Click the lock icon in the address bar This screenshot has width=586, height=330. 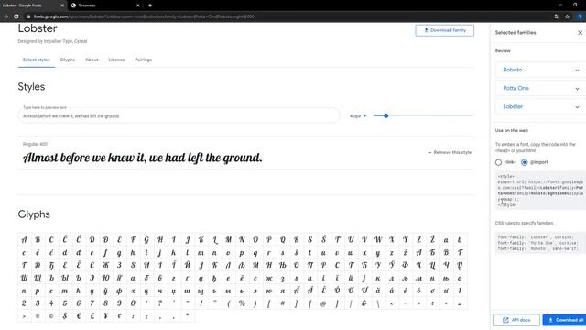pos(28,16)
